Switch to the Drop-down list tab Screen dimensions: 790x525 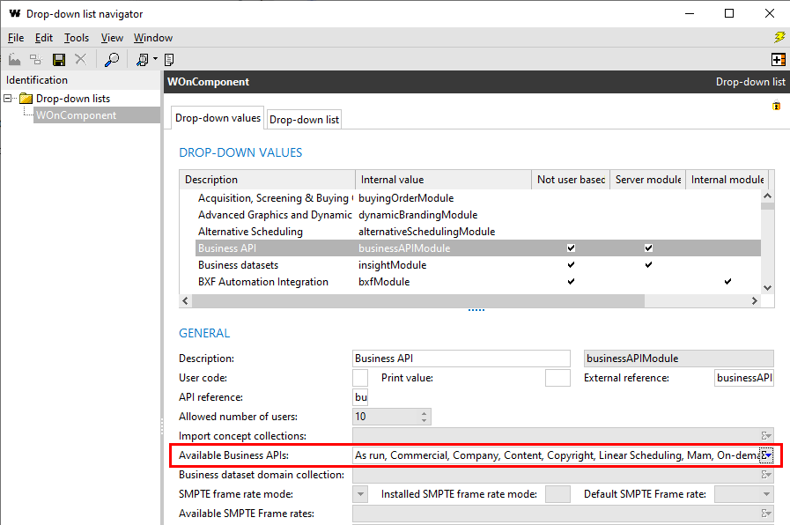click(x=304, y=119)
